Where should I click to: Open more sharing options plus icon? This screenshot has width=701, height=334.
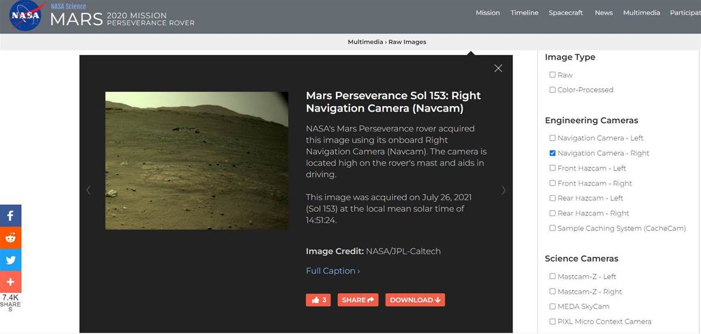point(11,282)
